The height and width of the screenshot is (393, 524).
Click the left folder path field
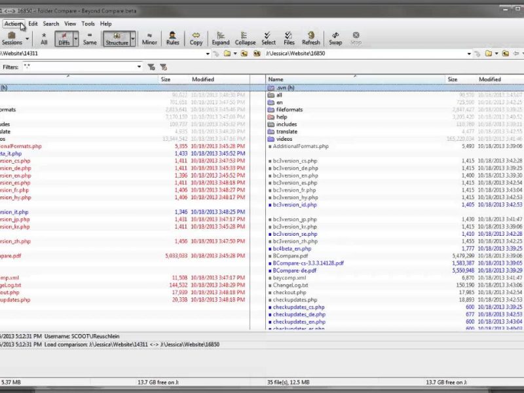click(102, 54)
